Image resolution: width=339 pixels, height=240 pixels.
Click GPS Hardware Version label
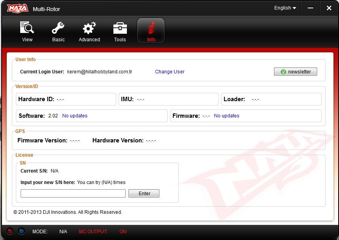pos(118,140)
